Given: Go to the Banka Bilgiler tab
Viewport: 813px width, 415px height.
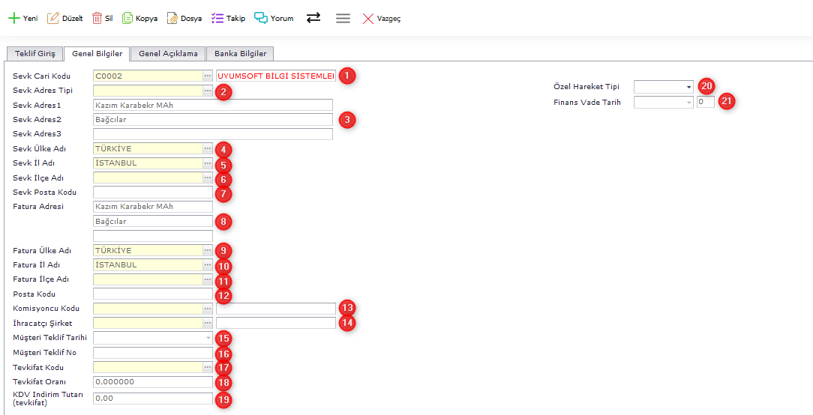Looking at the screenshot, I should (240, 54).
